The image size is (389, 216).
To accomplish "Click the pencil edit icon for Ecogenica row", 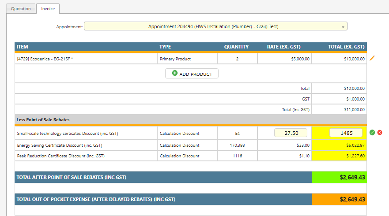I will pyautogui.click(x=372, y=58).
